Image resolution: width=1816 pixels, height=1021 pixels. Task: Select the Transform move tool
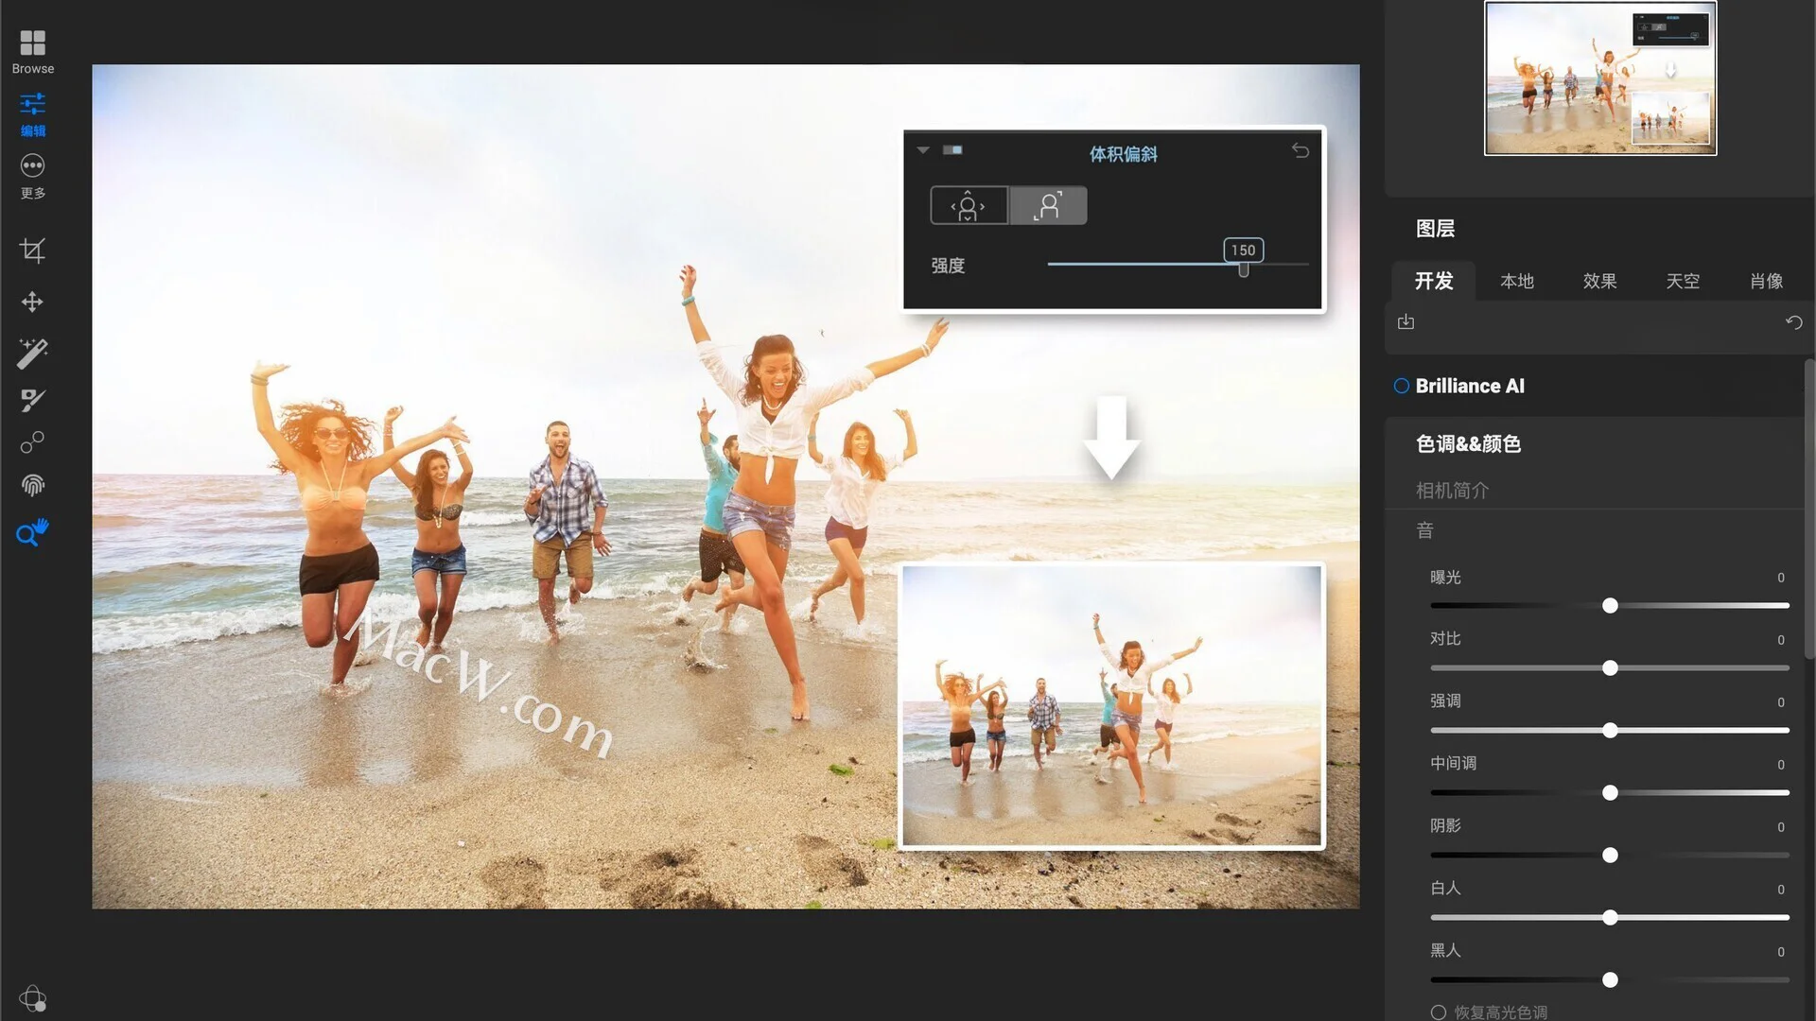(x=32, y=302)
